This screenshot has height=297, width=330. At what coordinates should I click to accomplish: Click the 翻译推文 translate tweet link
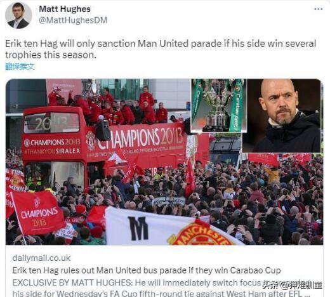click(x=20, y=67)
